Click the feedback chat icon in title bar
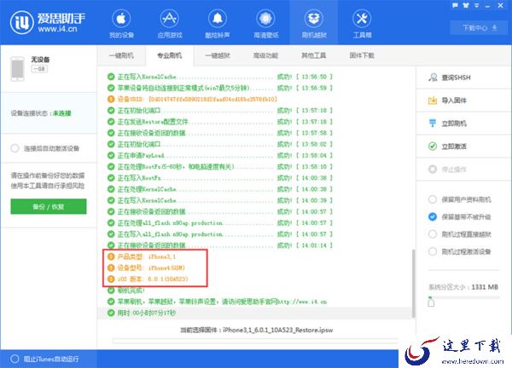The width and height of the screenshot is (512, 368). [455, 5]
